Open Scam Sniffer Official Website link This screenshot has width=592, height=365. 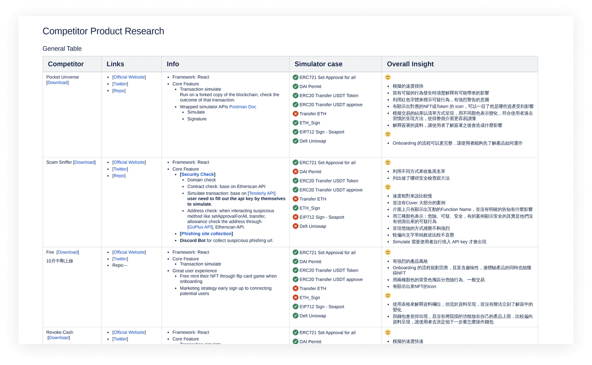tap(129, 162)
